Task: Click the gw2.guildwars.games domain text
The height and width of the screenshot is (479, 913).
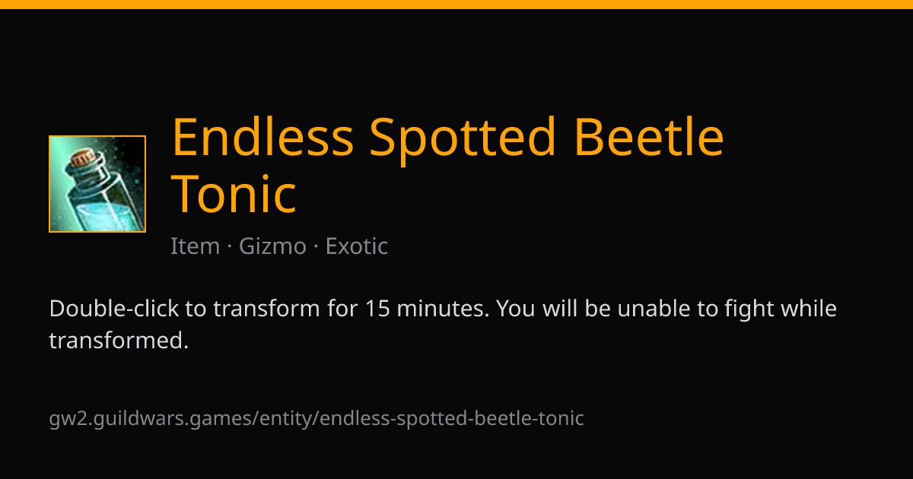Action: [x=152, y=418]
